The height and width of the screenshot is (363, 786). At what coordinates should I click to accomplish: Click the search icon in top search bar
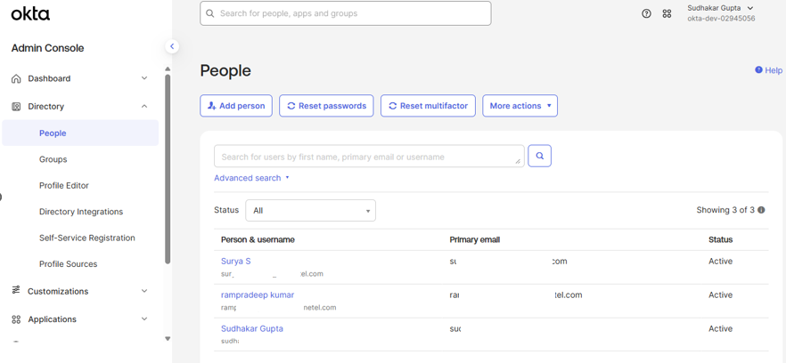click(x=210, y=13)
